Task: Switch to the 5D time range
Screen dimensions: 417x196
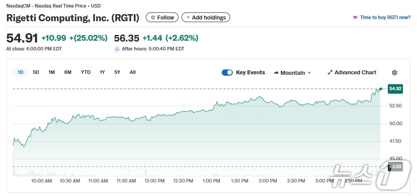Action: (36, 72)
